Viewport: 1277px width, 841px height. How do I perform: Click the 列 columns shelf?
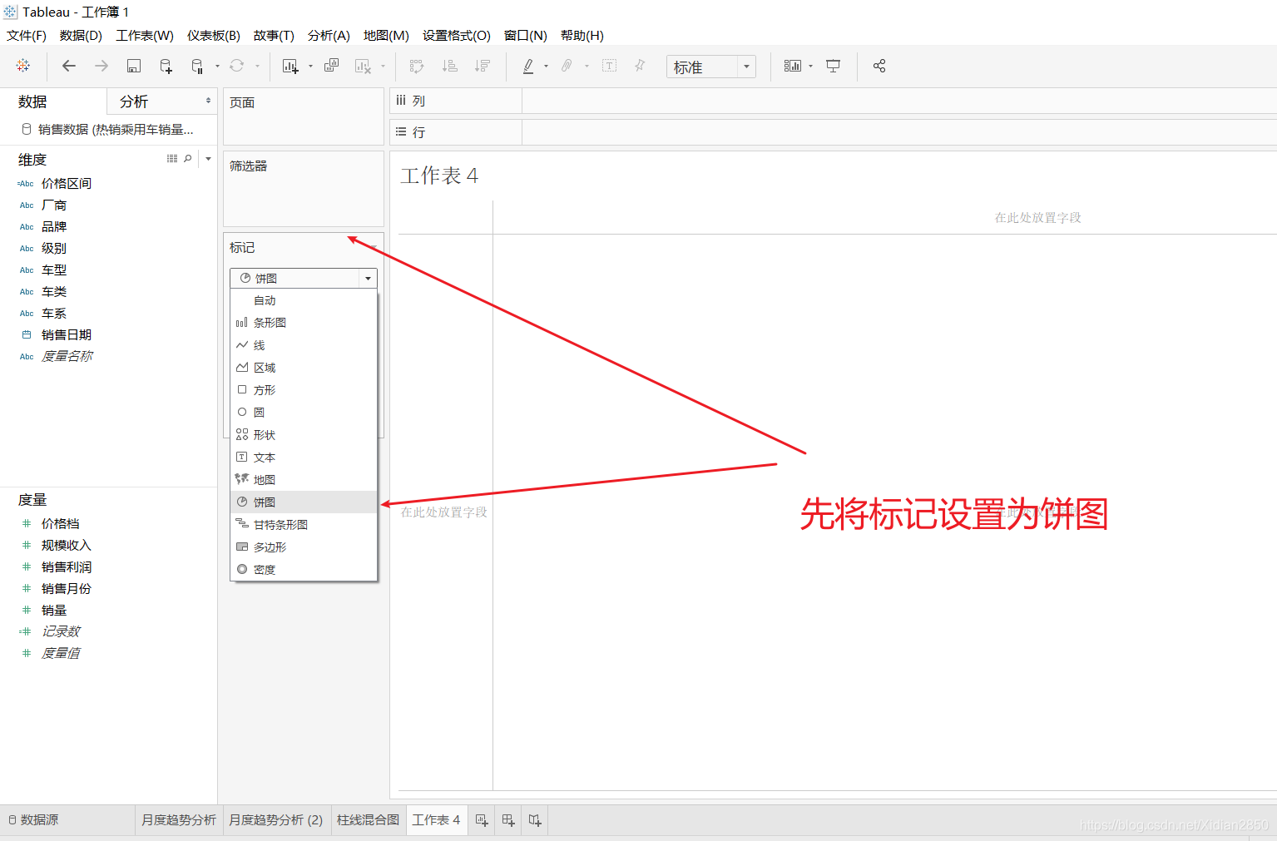833,101
